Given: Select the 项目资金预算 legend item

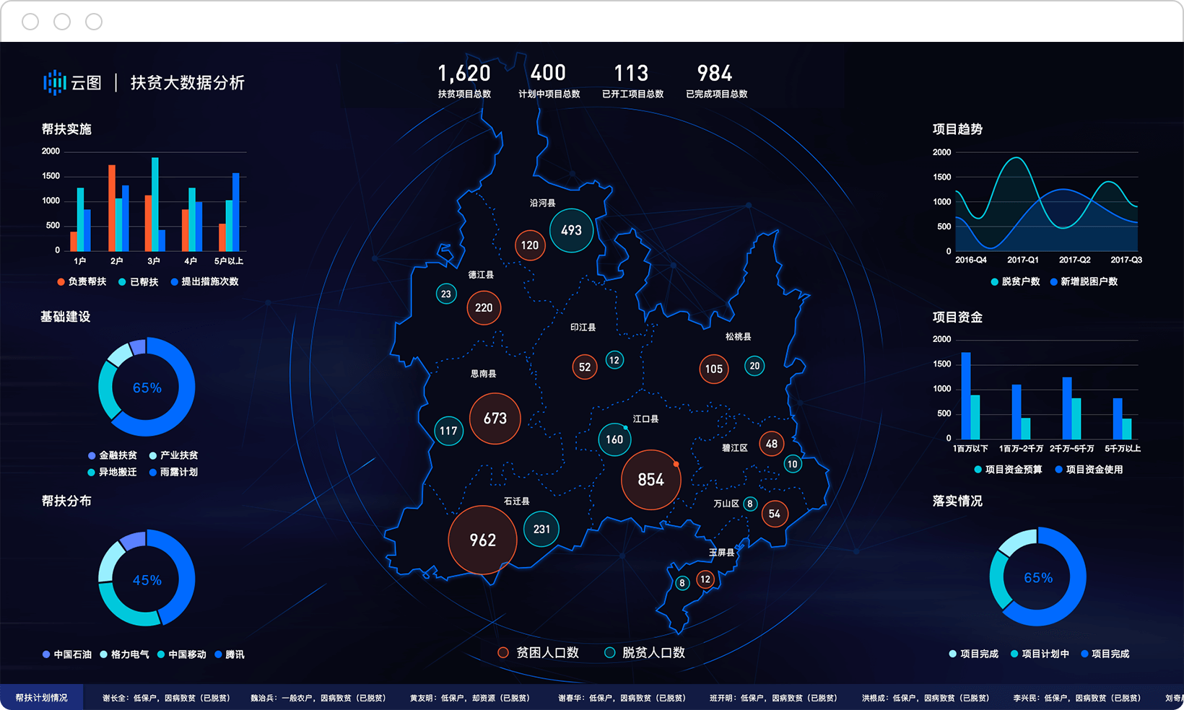Looking at the screenshot, I should click(1009, 469).
